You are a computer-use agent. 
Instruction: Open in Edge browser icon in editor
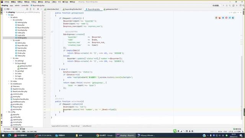point(233,18)
